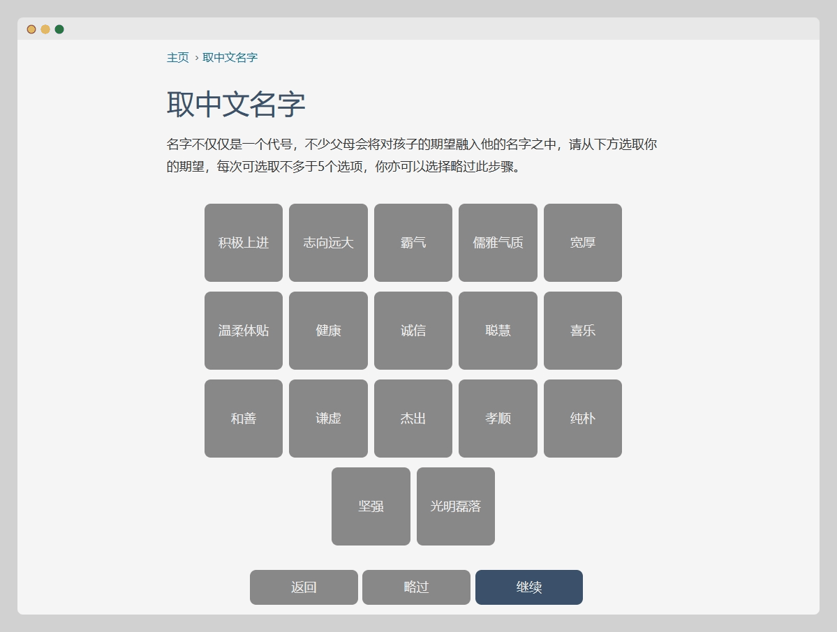The width and height of the screenshot is (837, 632).
Task: Select the 坚强 tile
Action: pos(371,506)
